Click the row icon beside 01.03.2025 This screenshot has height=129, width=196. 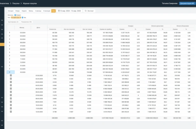(10, 75)
